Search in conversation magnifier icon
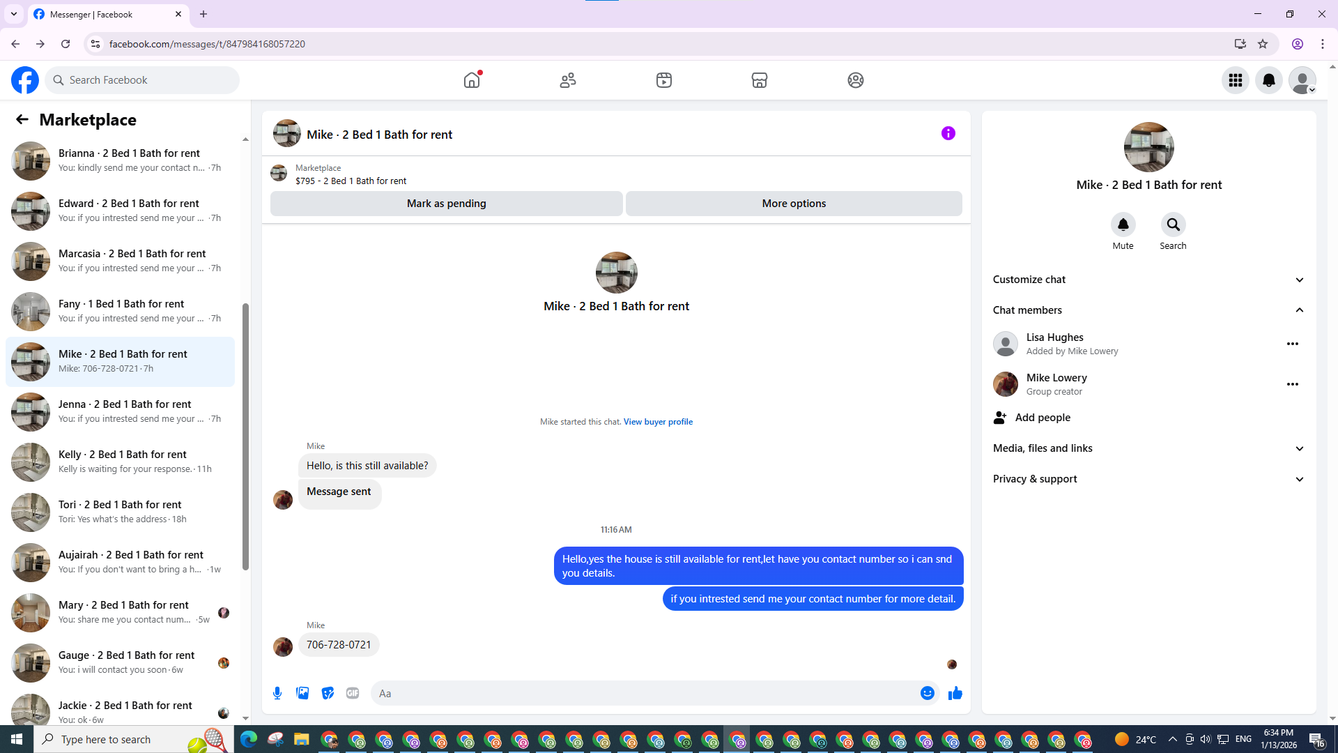Screen dimensions: 1338x753 click(x=1173, y=225)
